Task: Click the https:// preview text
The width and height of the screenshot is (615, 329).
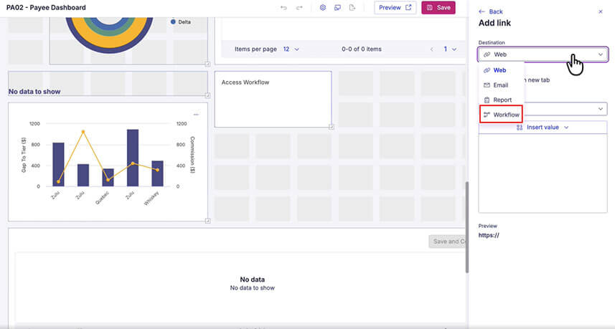Action: point(489,235)
